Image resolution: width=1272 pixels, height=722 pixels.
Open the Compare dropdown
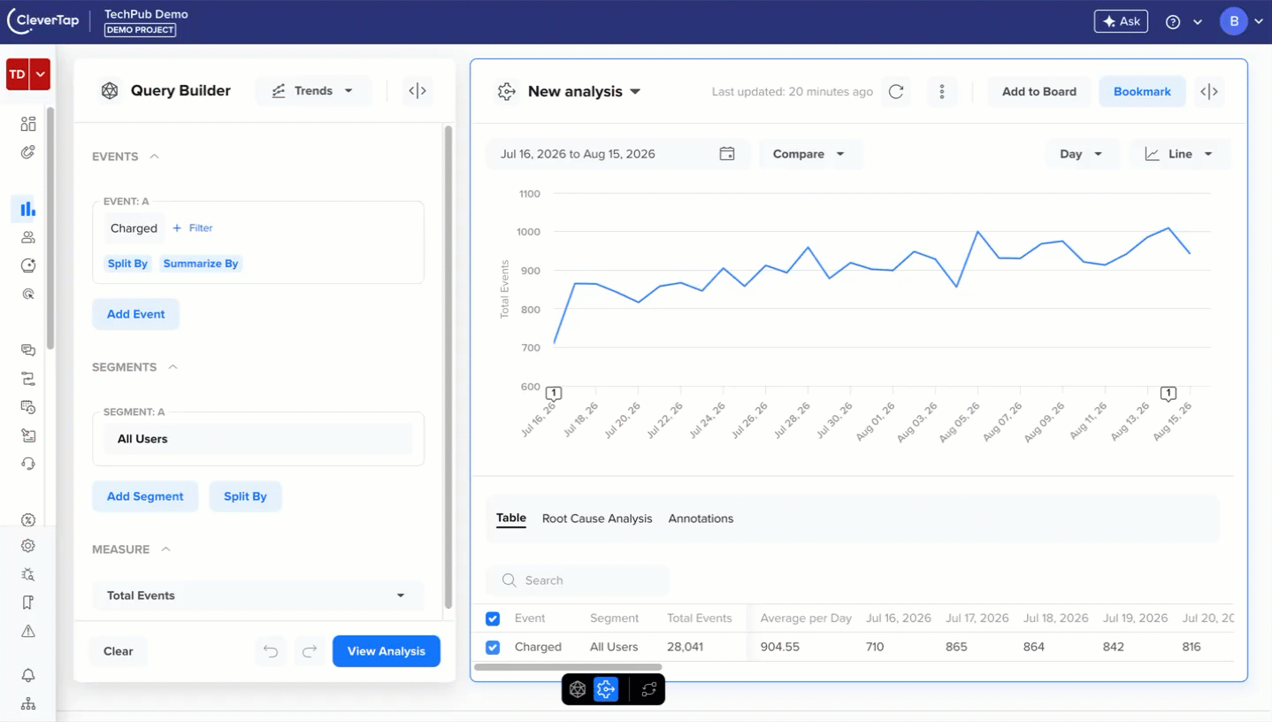tap(809, 154)
